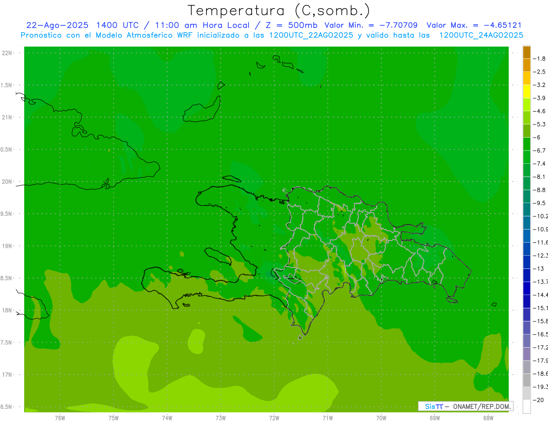Click the "22N" latitude label
The image size is (548, 424).
tap(7, 53)
